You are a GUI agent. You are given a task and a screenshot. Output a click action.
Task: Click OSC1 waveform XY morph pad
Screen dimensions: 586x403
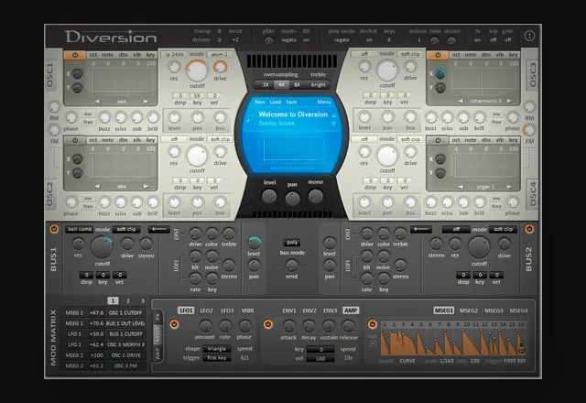[x=122, y=80]
